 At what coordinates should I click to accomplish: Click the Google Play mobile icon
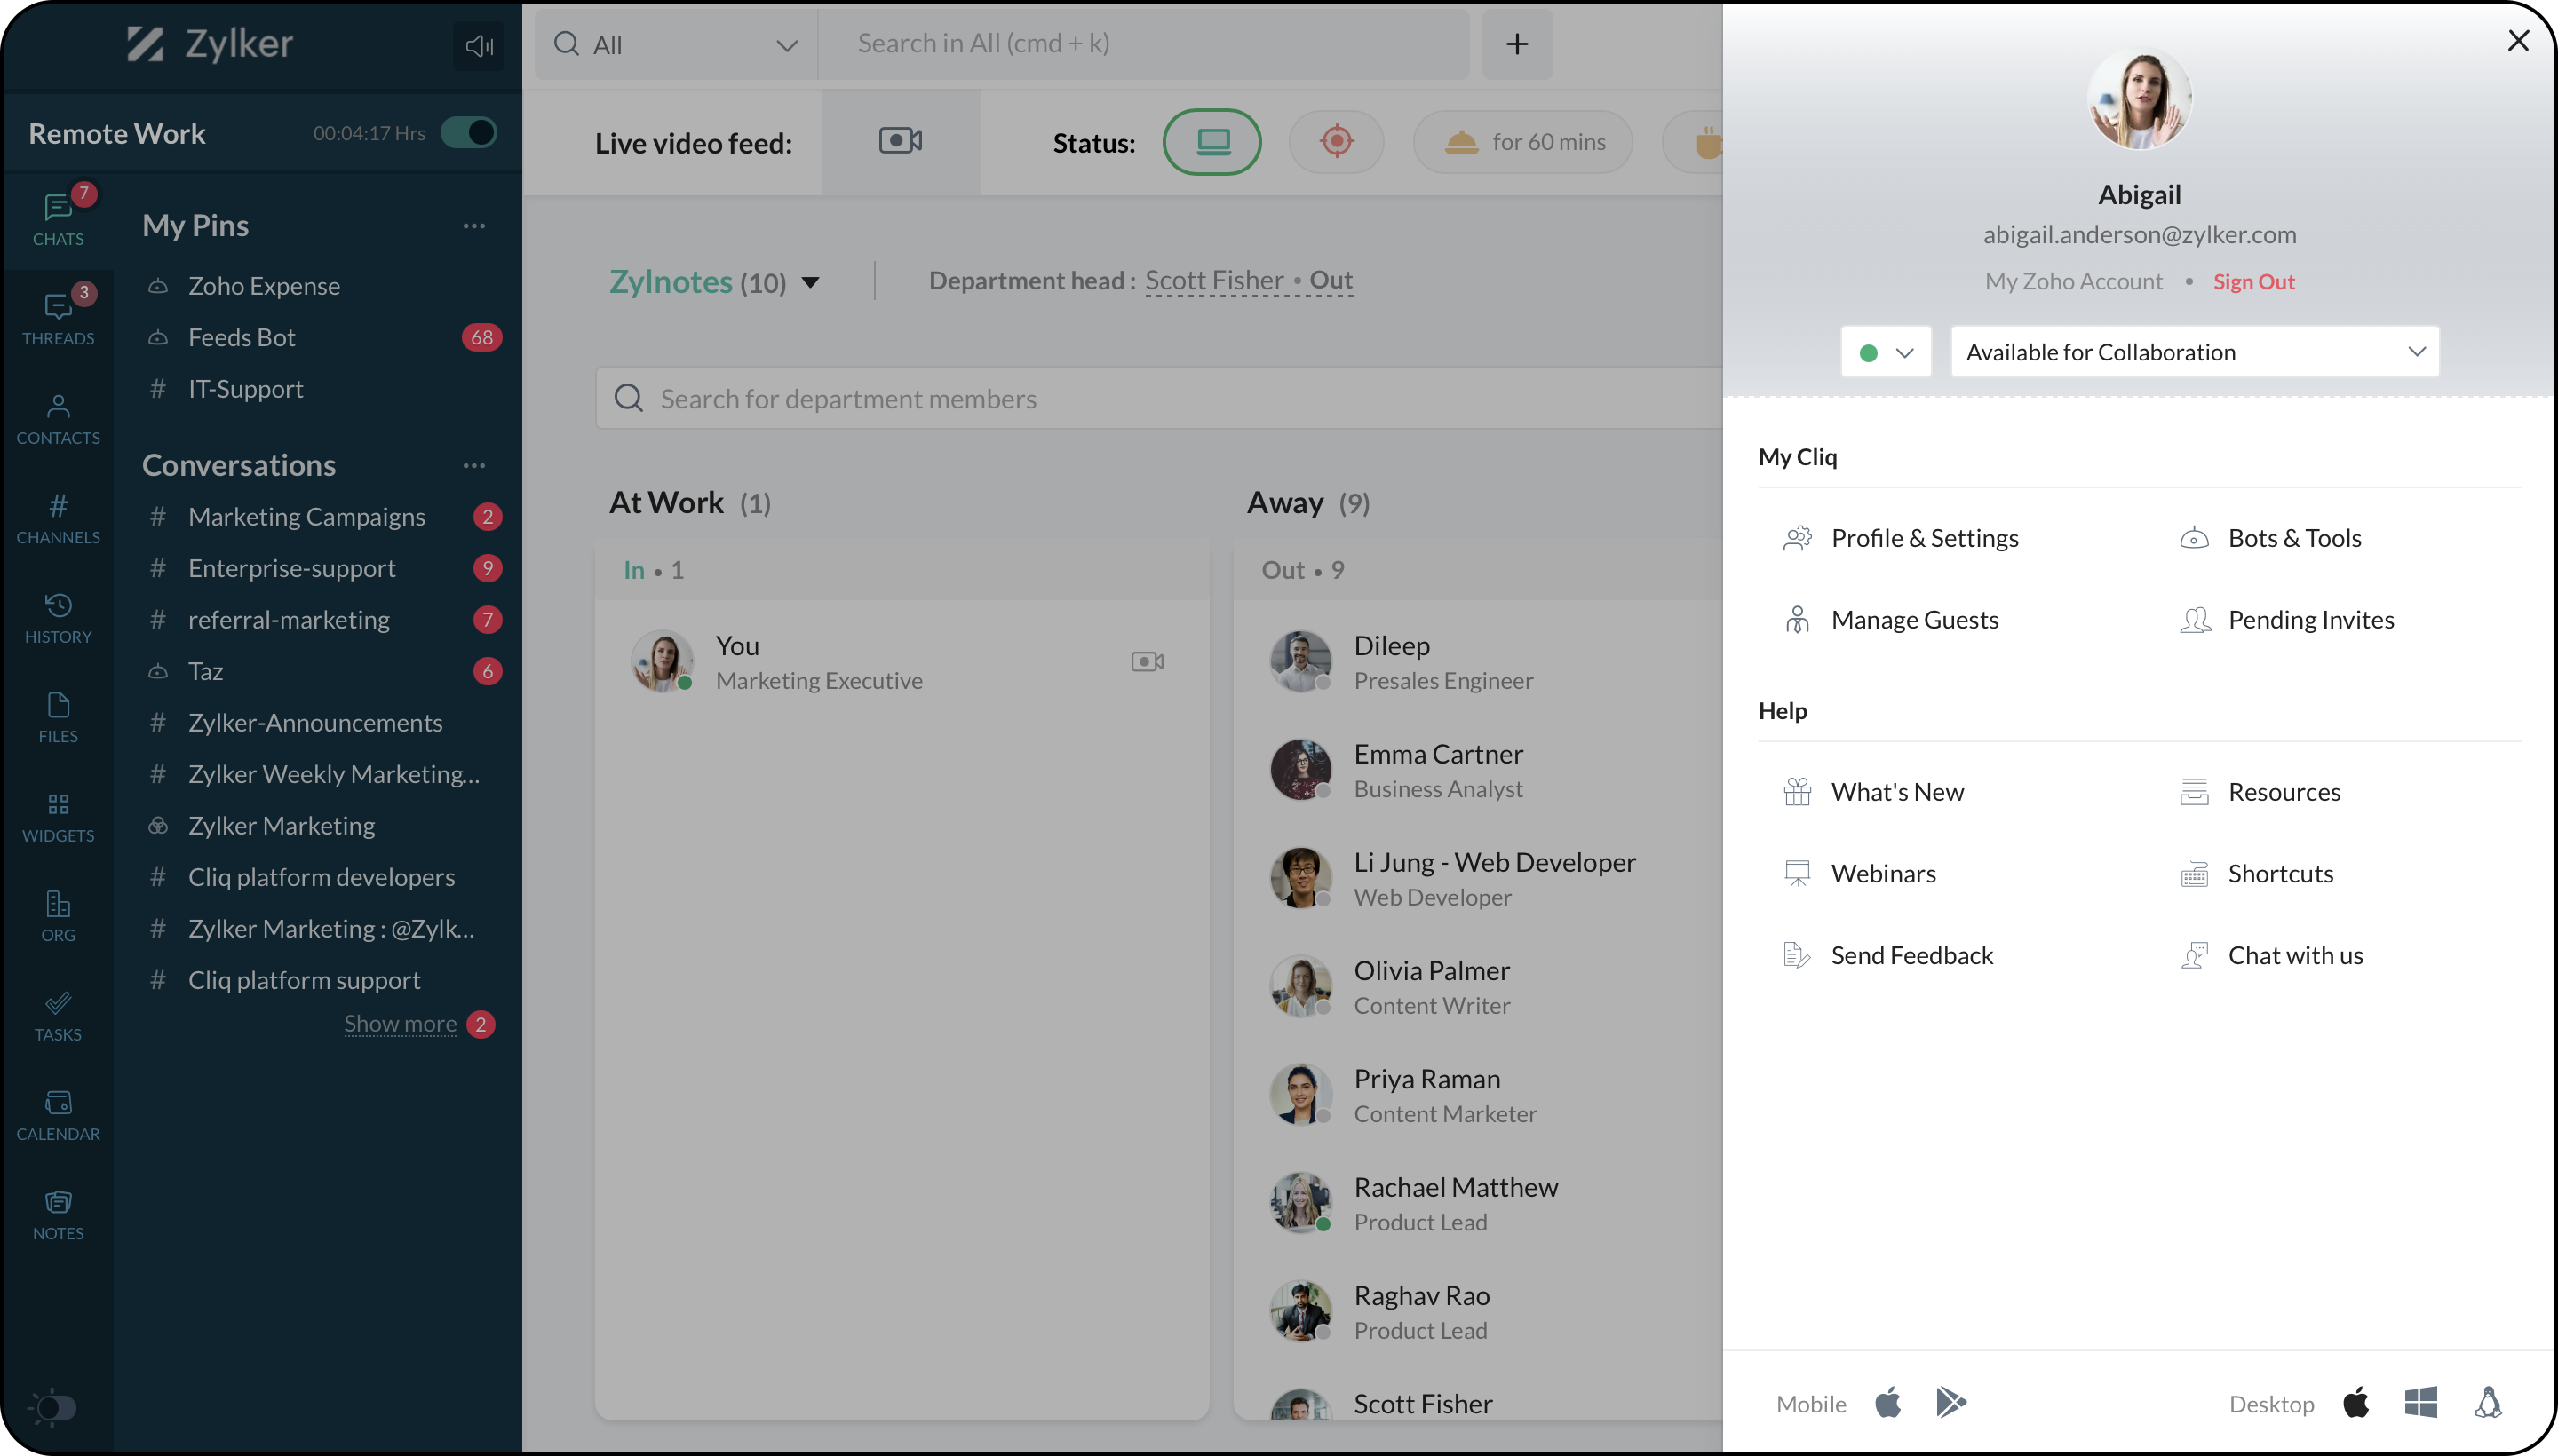coord(1950,1402)
